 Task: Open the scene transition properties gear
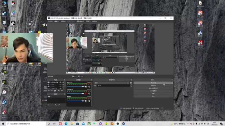[x=131, y=83]
